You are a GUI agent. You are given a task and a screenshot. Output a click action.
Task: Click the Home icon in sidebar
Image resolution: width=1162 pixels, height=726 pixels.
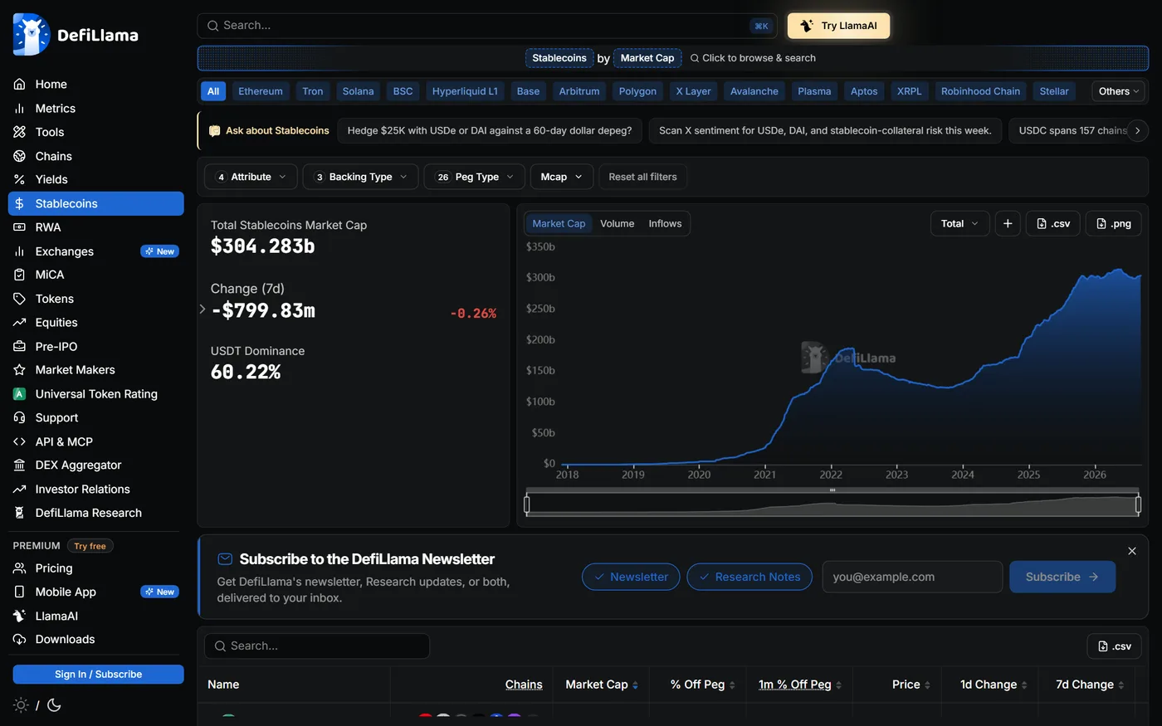coord(19,84)
